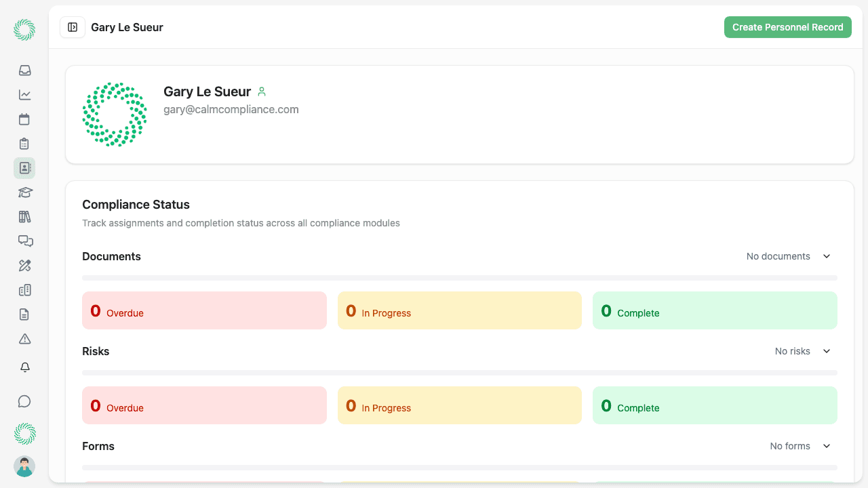The height and width of the screenshot is (488, 868).
Task: Open the incidents warning triangle icon
Action: pos(24,339)
